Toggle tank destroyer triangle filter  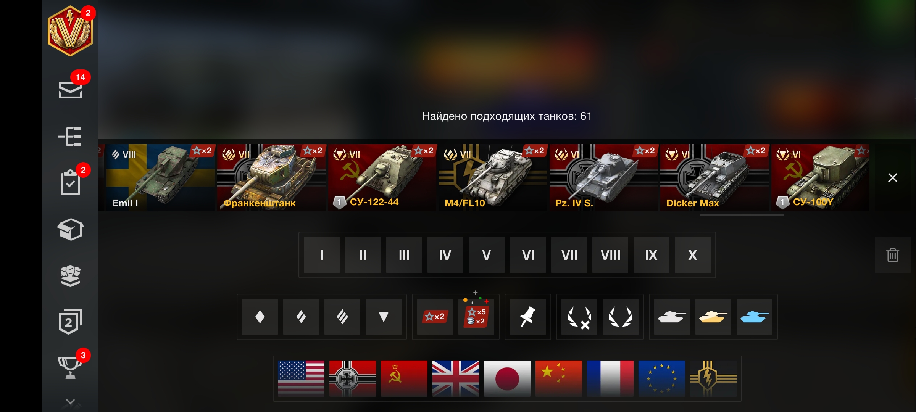384,317
